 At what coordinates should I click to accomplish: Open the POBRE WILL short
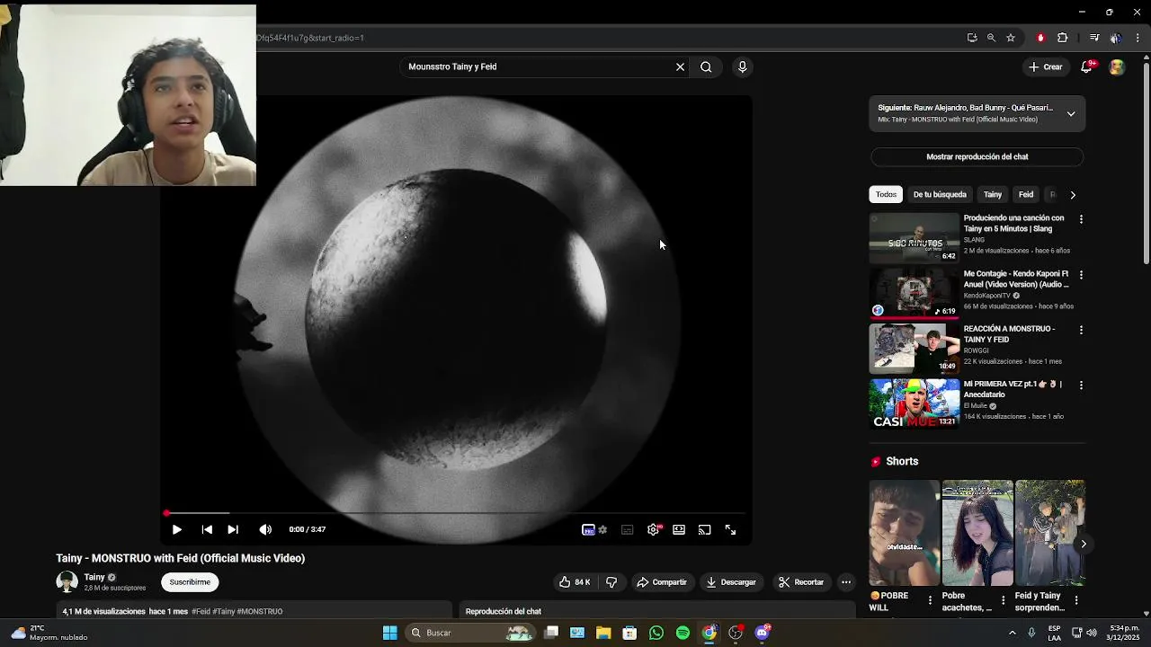[904, 533]
